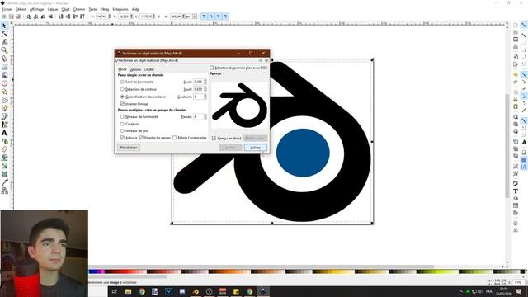Pick the Tweak tool in the toolbox
Image resolution: width=528 pixels, height=297 pixels.
4,42
